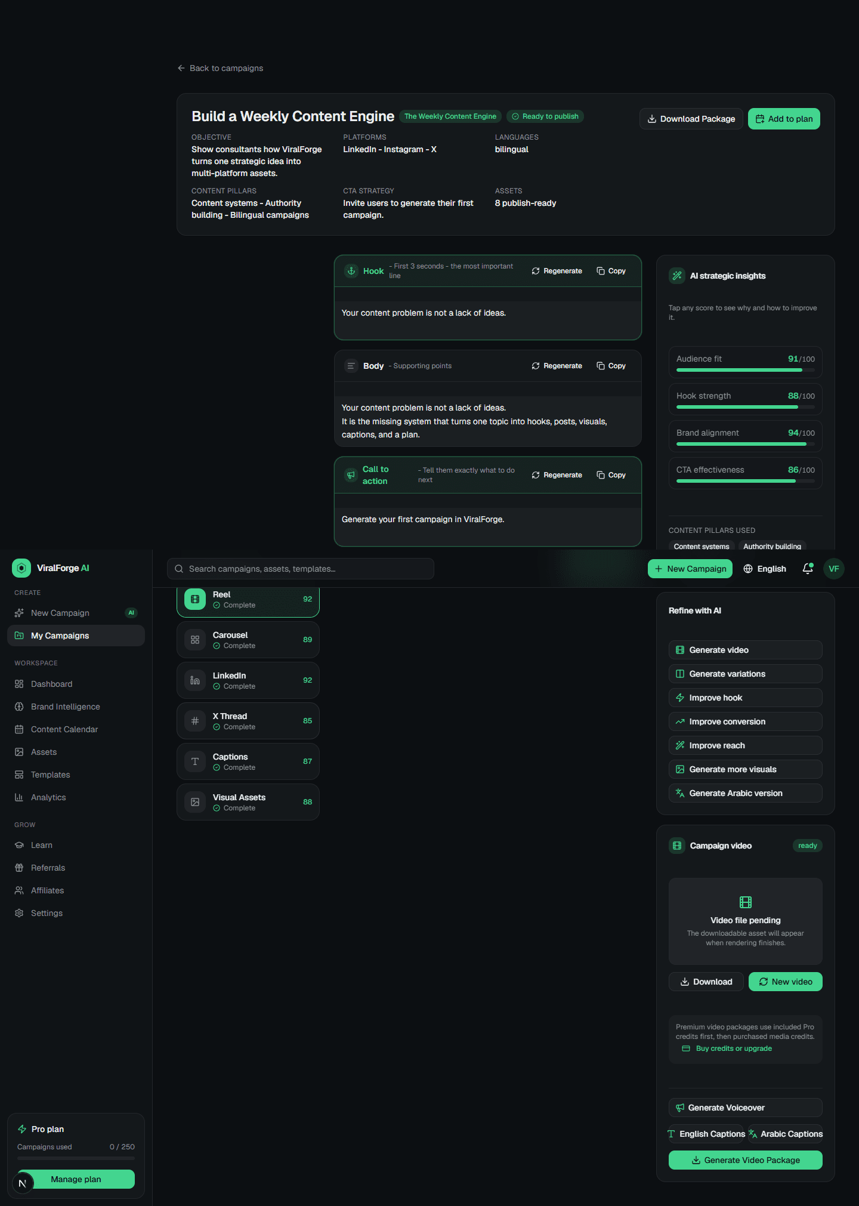Open Analytics in the sidebar
Screen dimensions: 859x1206
pyautogui.click(x=76, y=797)
